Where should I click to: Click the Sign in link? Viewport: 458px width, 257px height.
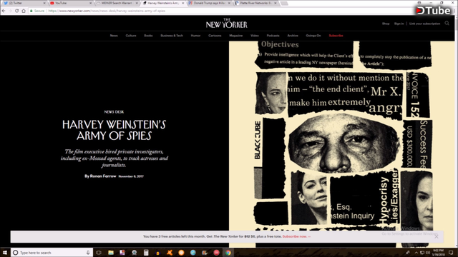pos(399,24)
